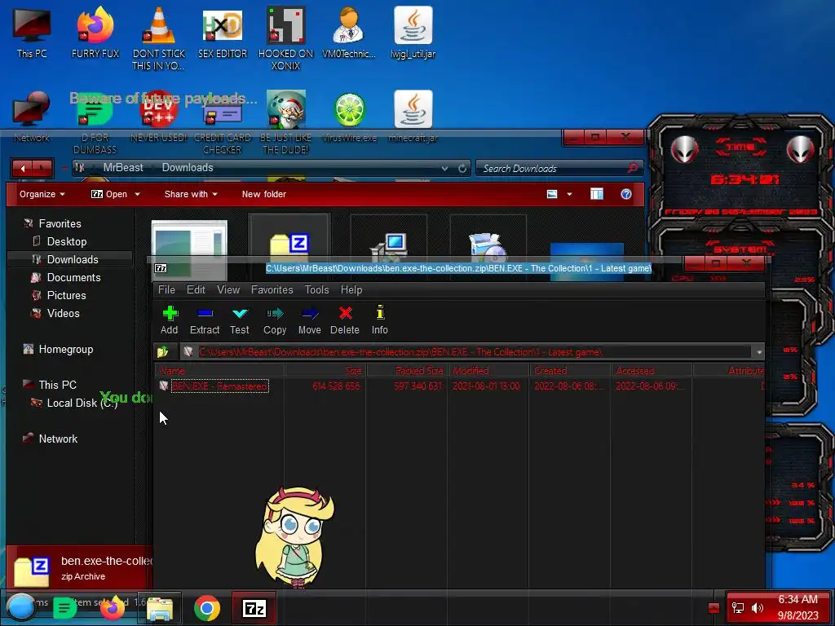Open Share with dropdown in Explorer
Screen dimensions: 835x626
191,194
